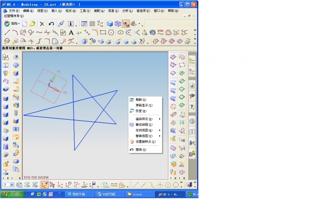Click the Delete X icon
This screenshot has width=309, height=203.
pyautogui.click(x=42, y=24)
